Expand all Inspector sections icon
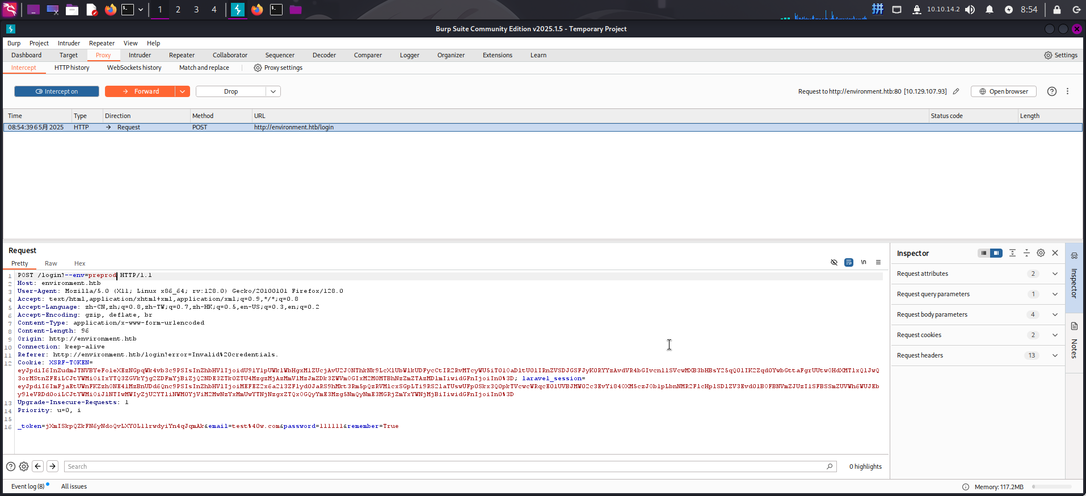This screenshot has height=496, width=1086. (x=1013, y=253)
